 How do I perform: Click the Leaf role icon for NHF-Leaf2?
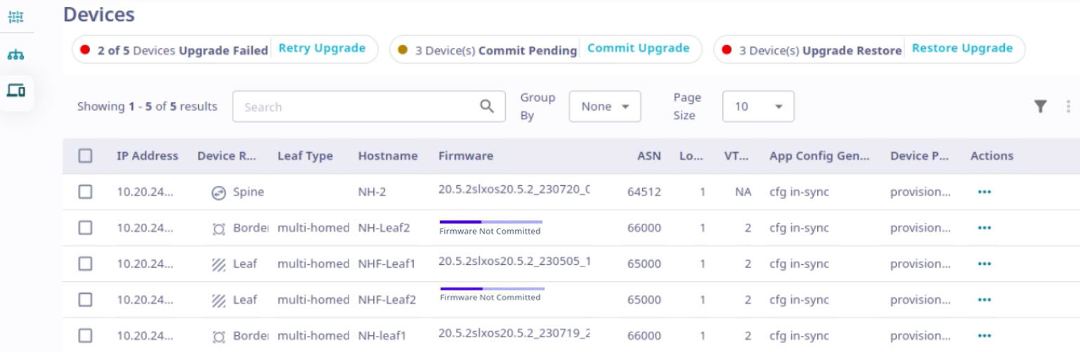[219, 300]
